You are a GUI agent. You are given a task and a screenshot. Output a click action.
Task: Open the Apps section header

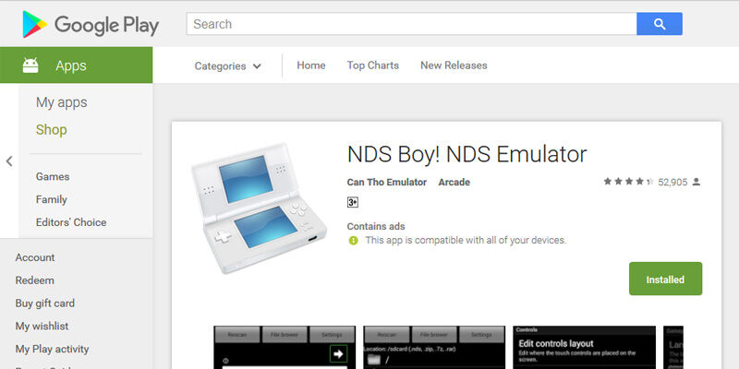(x=77, y=65)
